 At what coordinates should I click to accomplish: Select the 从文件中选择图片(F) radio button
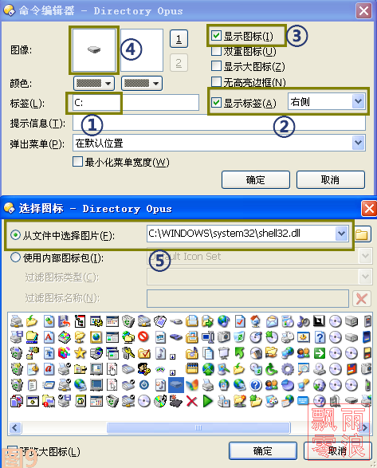pyautogui.click(x=15, y=235)
